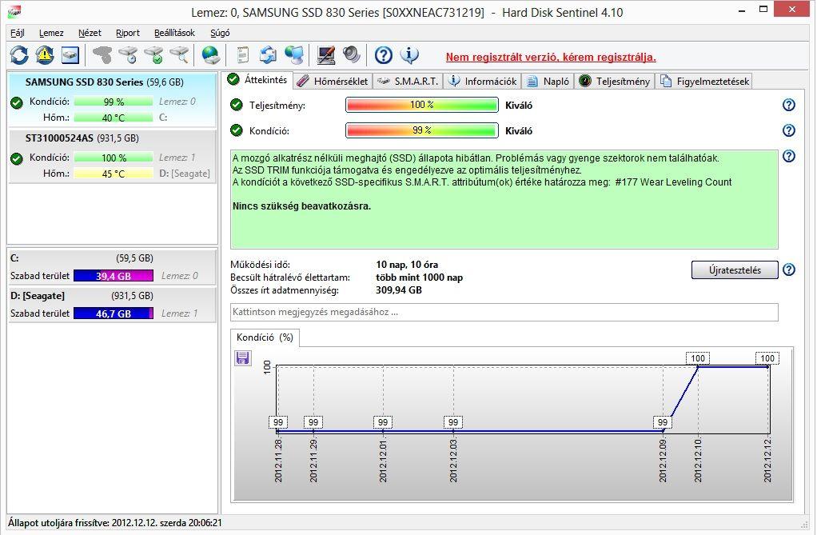Click the envelope with blue arrows icon
The height and width of the screenshot is (535, 817).
pos(269,54)
